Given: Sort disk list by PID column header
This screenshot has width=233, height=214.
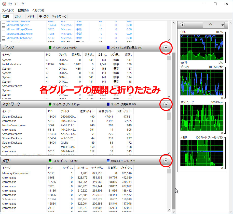Looking at the screenshot, I should [x=51, y=55].
